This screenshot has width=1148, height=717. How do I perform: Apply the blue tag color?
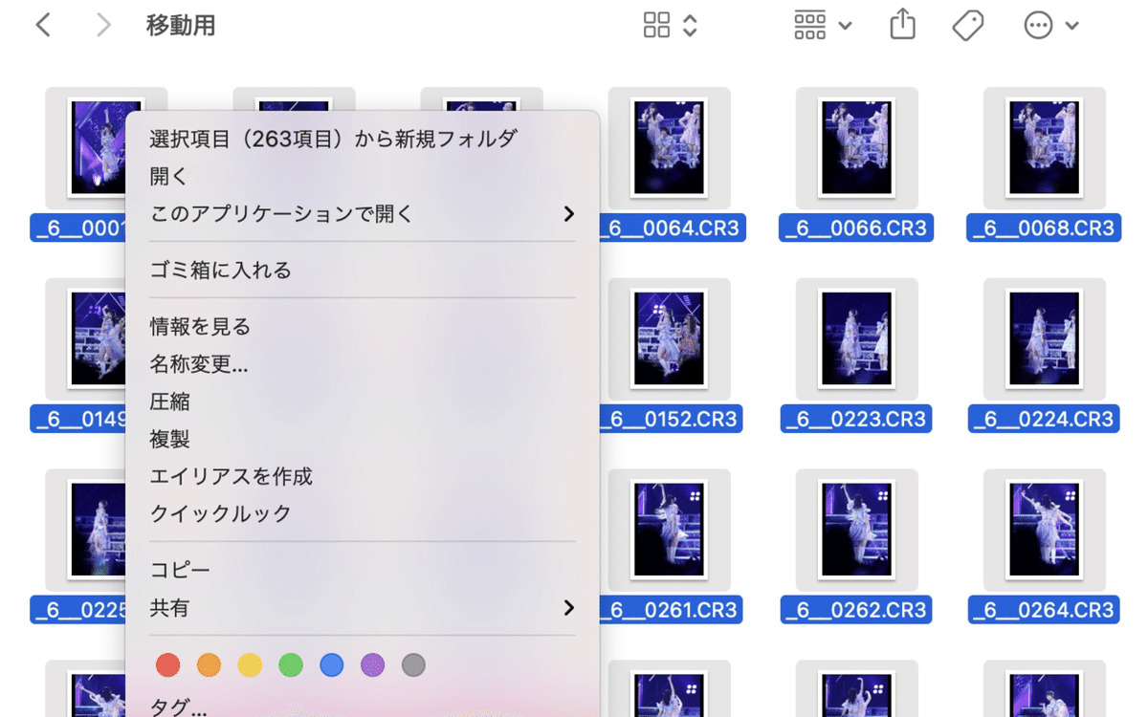pyautogui.click(x=332, y=664)
